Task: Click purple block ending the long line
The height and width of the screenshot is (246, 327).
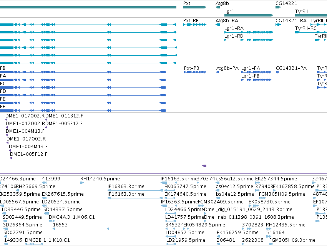Action: pos(204,166)
